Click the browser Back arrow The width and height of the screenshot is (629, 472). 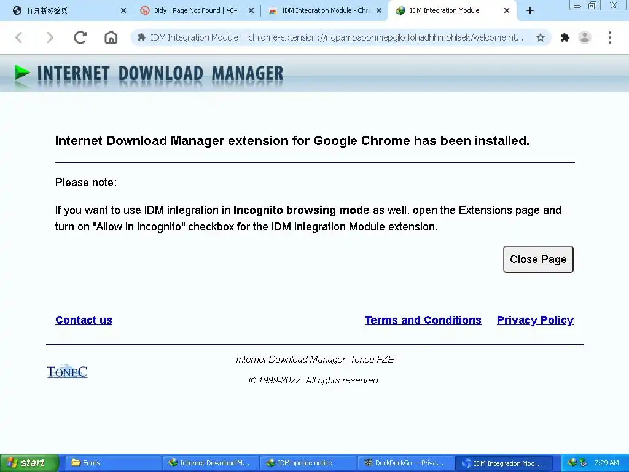point(19,37)
